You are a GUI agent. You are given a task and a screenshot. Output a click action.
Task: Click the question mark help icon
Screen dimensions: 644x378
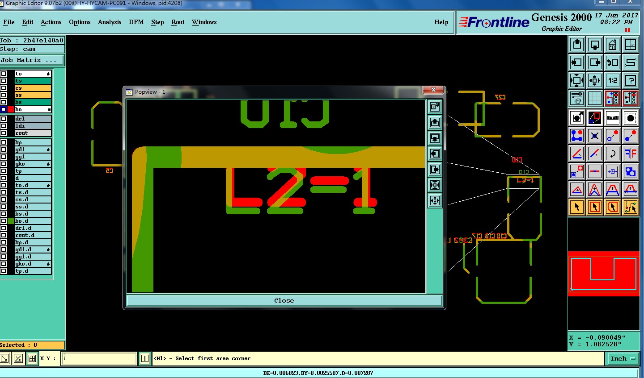631,80
